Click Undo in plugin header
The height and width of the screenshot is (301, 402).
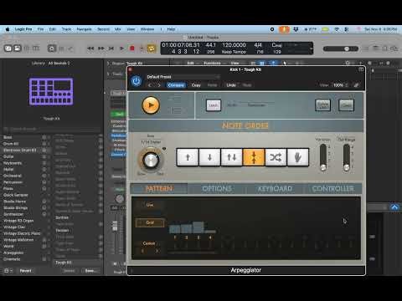point(231,85)
